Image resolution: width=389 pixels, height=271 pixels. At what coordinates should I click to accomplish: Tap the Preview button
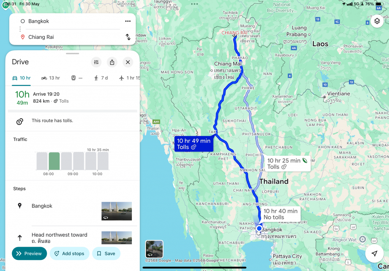click(x=29, y=253)
